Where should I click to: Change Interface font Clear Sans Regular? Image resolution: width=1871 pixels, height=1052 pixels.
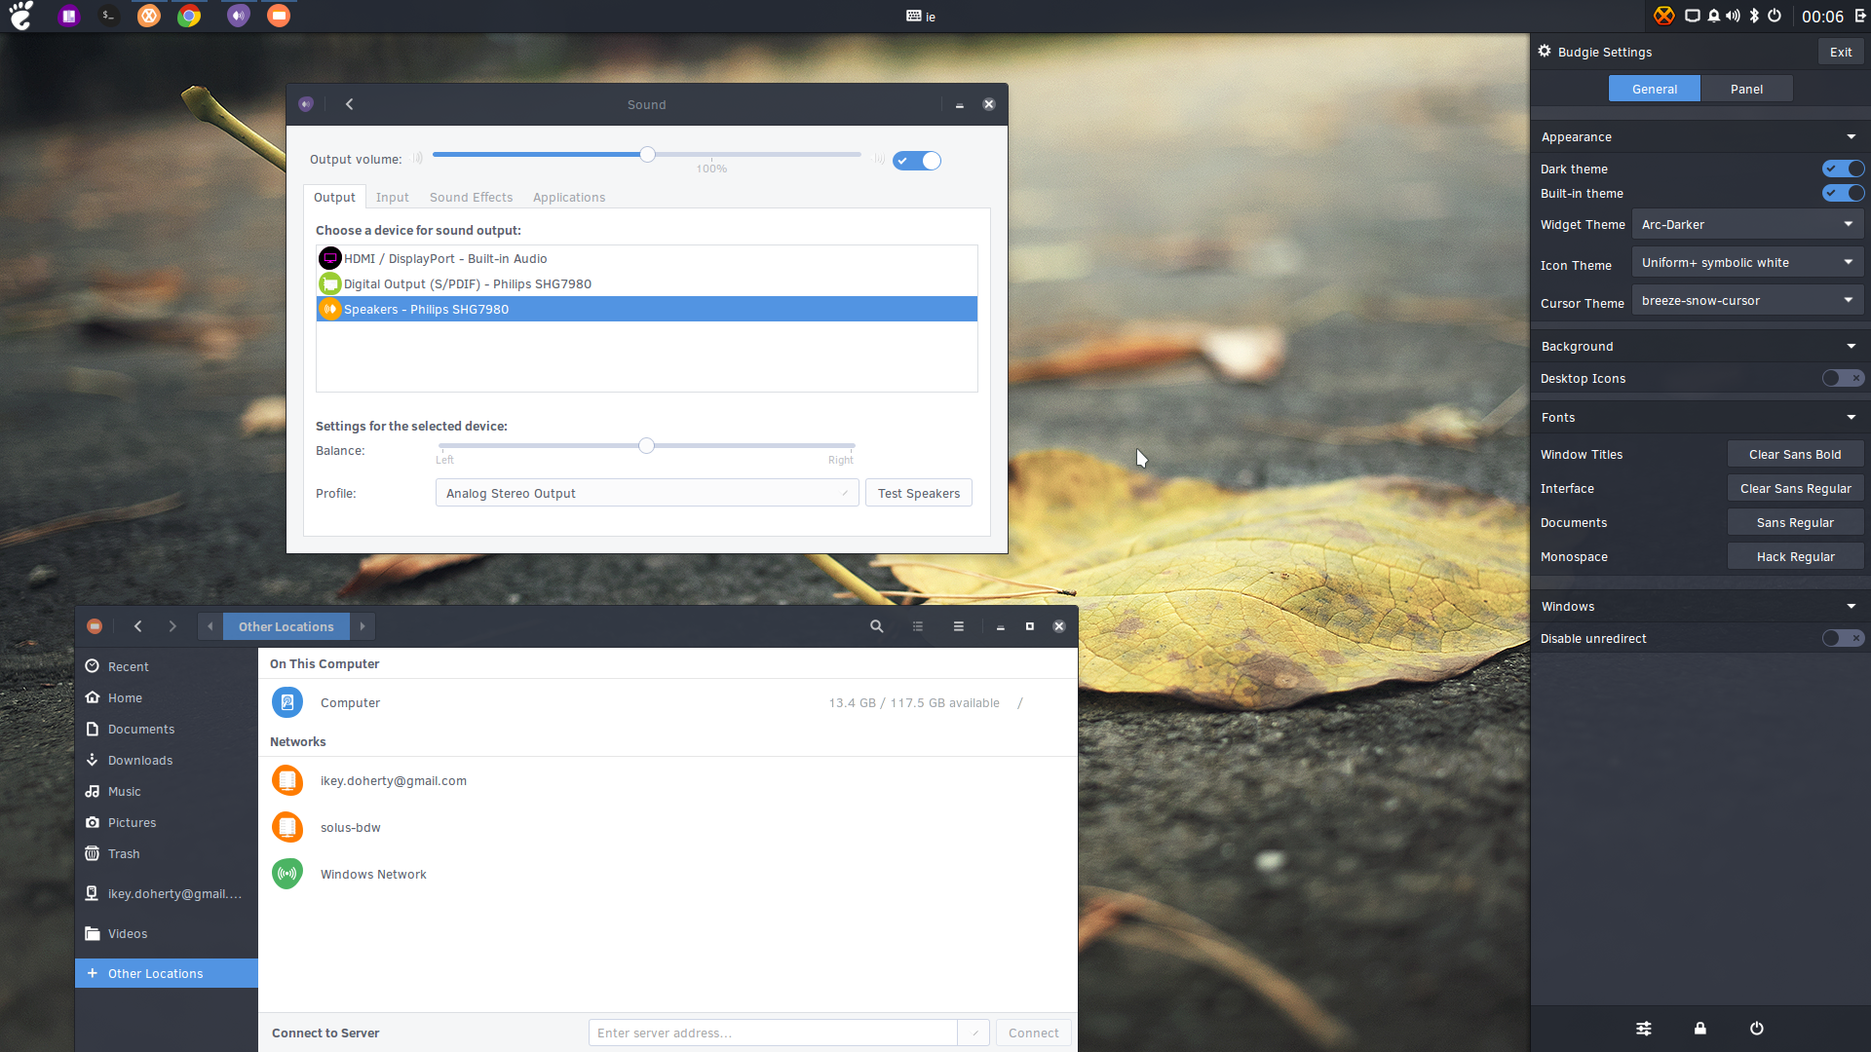pos(1795,488)
